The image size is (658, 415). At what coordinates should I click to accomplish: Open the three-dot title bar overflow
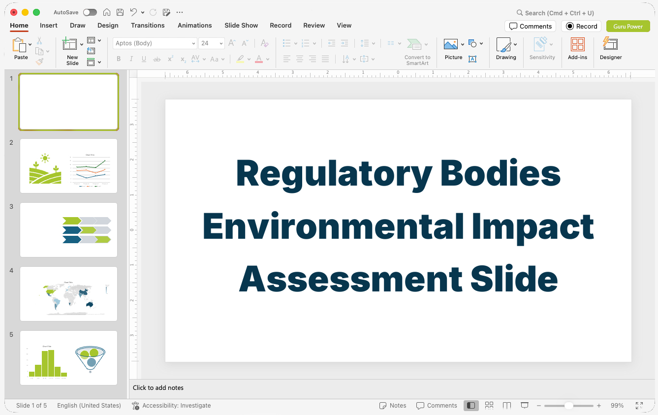pos(180,12)
